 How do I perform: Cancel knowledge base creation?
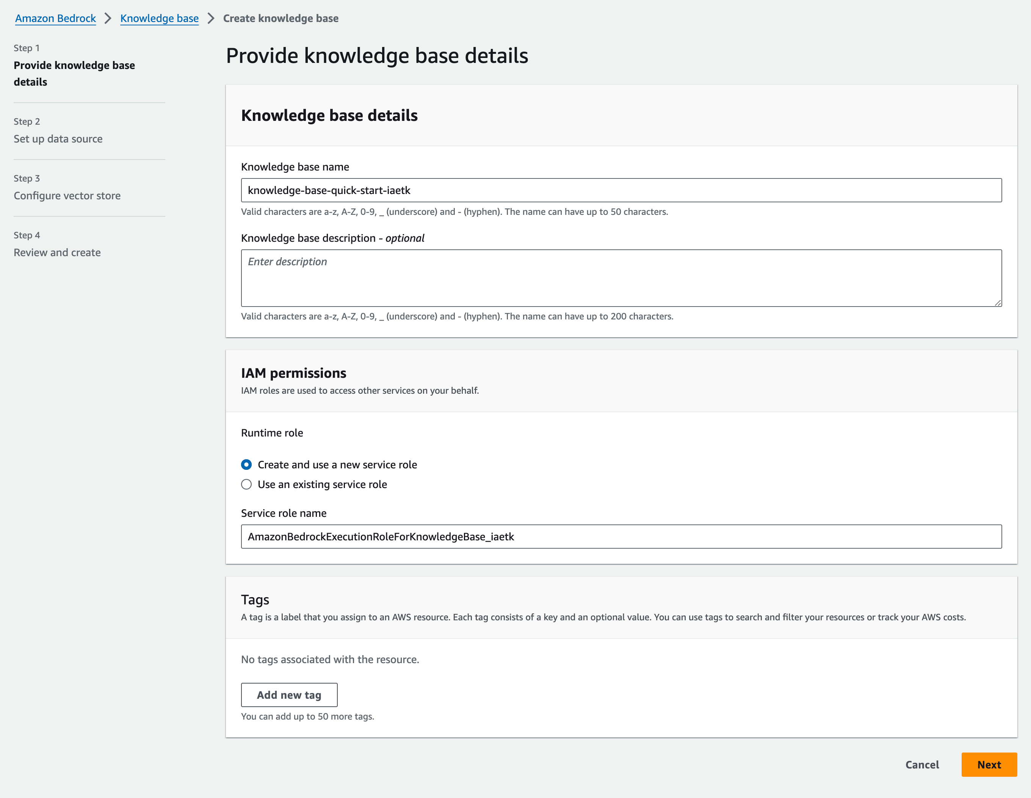point(921,765)
